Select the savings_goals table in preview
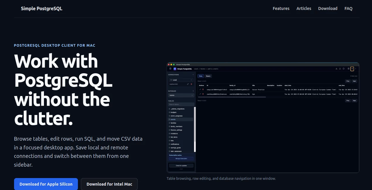 (x=180, y=148)
